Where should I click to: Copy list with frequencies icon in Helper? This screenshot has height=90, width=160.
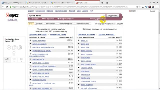click(x=19, y=47)
